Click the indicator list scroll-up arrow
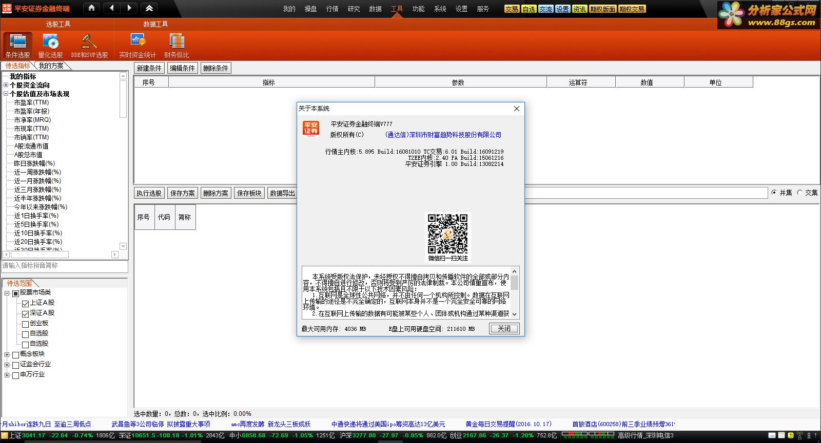 123,76
